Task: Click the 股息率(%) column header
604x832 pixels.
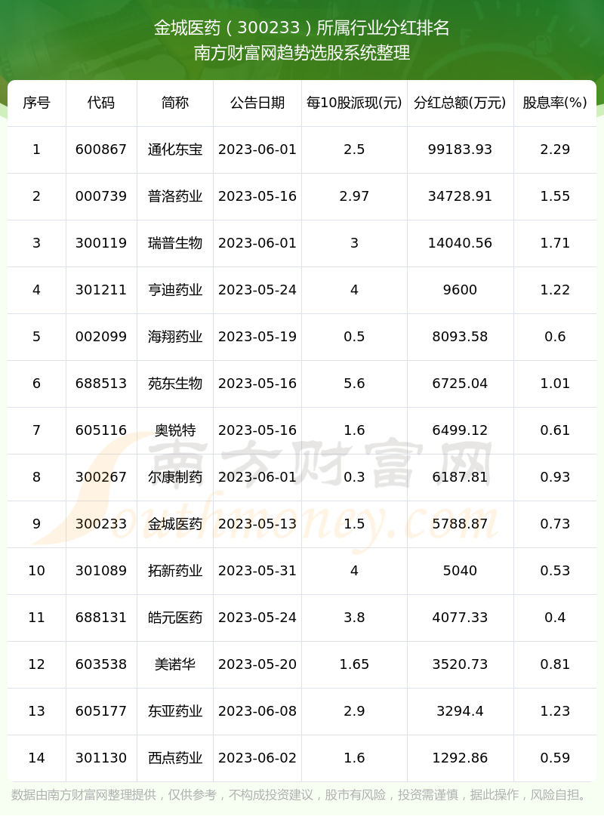Action: point(555,103)
